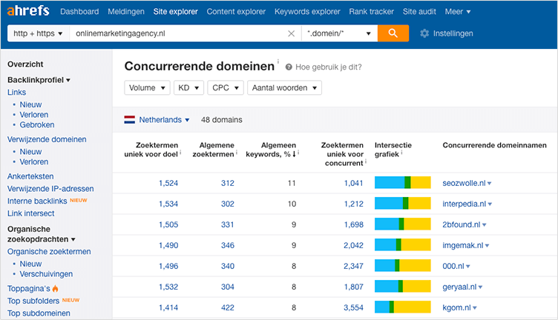Click the orange search magnifier button
The width and height of the screenshot is (558, 320).
[393, 33]
